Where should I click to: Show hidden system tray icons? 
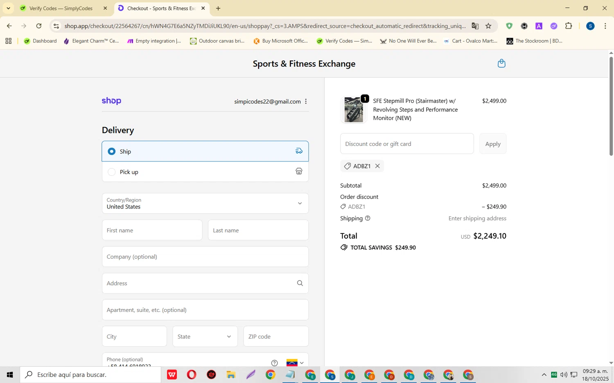(544, 374)
